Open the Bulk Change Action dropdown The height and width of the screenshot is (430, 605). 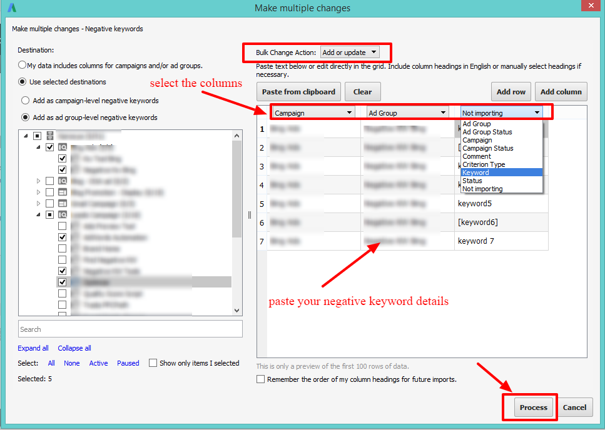350,52
